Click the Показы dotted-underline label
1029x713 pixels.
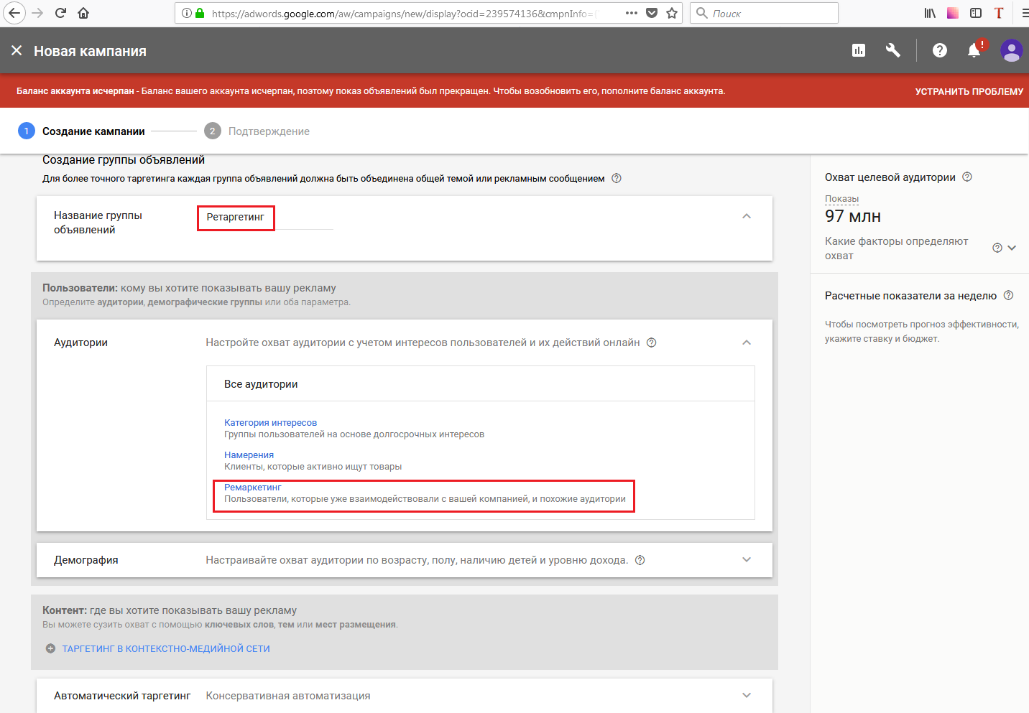coord(841,199)
